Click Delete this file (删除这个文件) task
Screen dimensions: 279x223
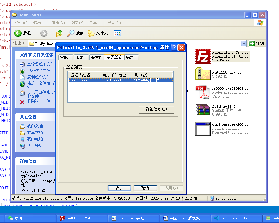pos(39,101)
